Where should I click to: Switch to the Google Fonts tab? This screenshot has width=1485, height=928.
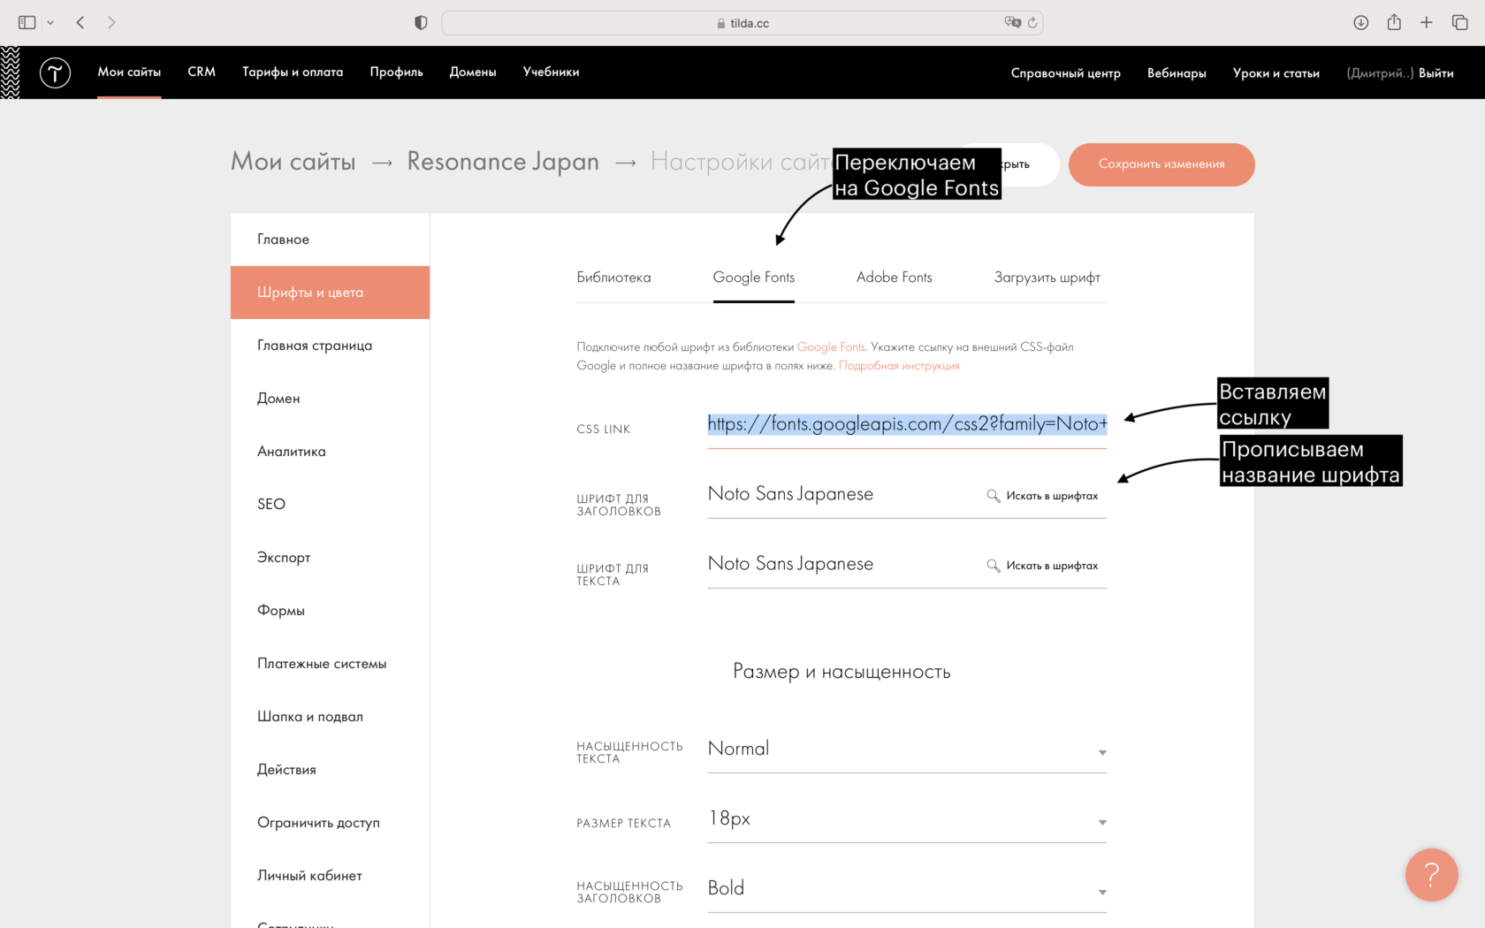coord(754,278)
